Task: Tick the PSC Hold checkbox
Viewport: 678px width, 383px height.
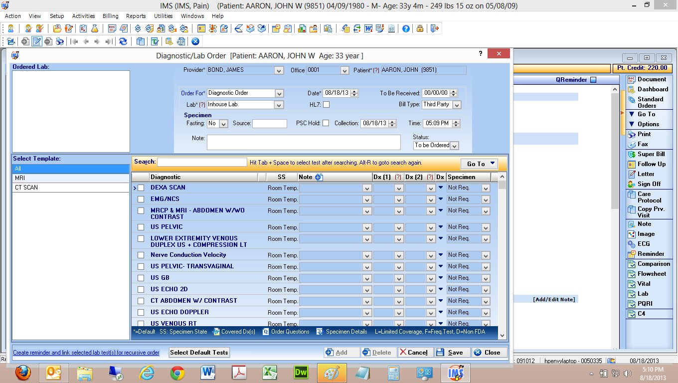Action: [x=326, y=123]
